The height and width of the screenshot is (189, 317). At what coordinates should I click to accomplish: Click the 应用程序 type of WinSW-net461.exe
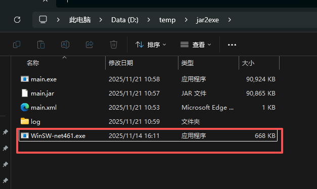[x=194, y=135]
